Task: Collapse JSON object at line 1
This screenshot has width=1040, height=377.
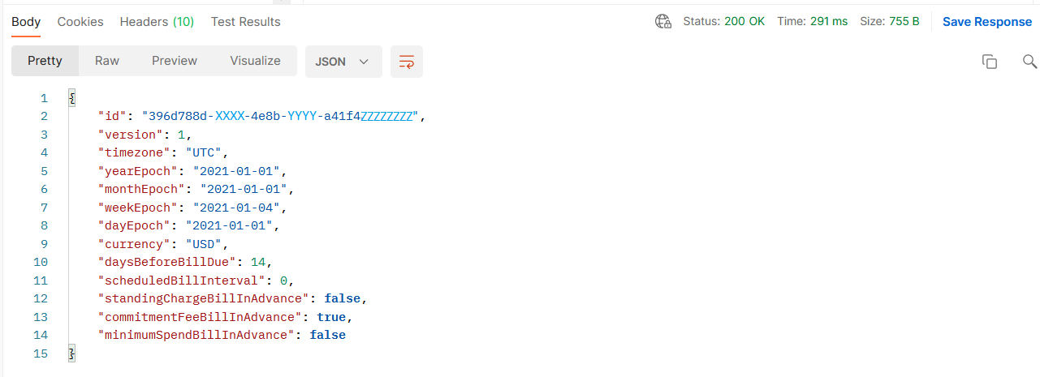Action: (x=72, y=98)
